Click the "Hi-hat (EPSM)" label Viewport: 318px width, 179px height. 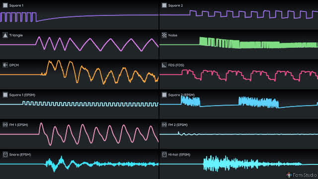coord(179,155)
